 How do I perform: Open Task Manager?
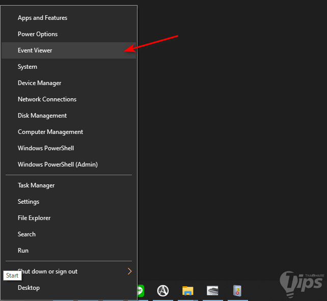69,185
